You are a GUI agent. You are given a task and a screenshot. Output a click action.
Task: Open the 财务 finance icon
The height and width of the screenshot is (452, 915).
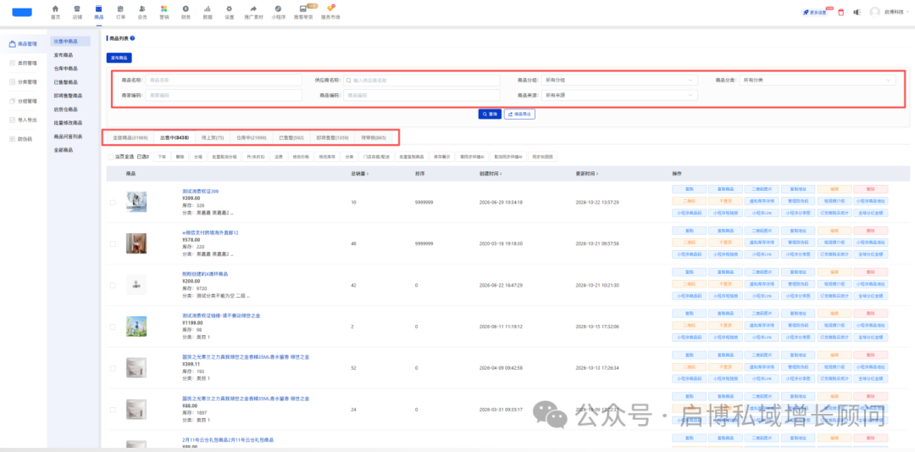pyautogui.click(x=186, y=8)
